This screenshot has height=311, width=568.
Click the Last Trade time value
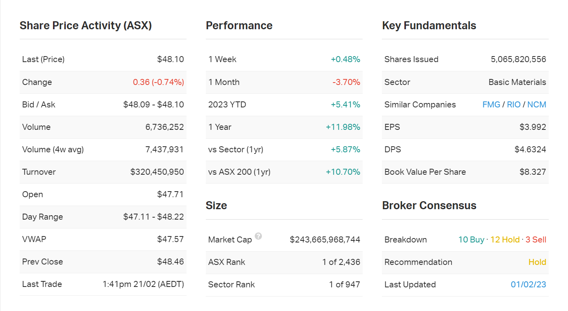(x=143, y=285)
